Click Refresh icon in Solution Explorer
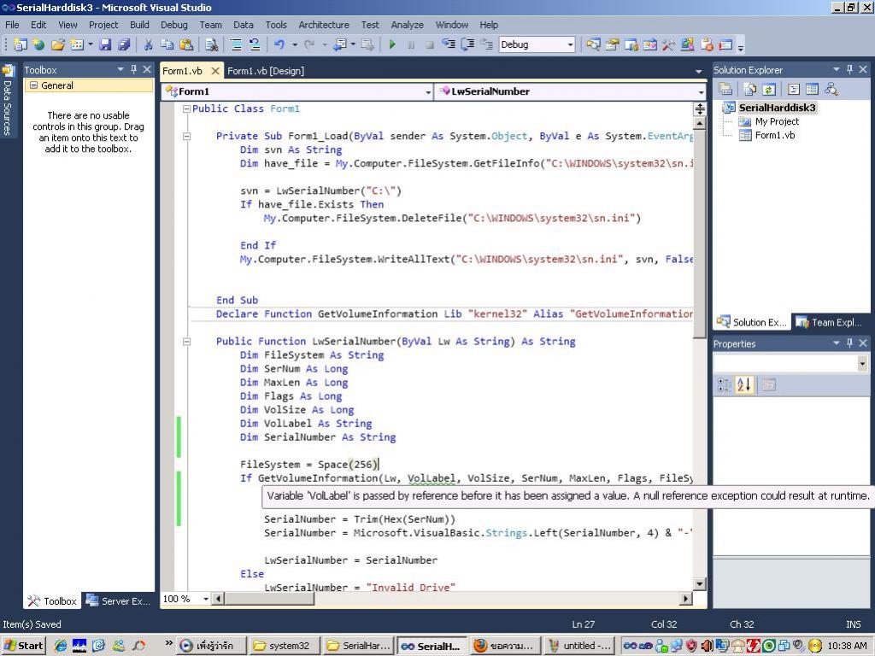The width and height of the screenshot is (875, 656). (768, 89)
